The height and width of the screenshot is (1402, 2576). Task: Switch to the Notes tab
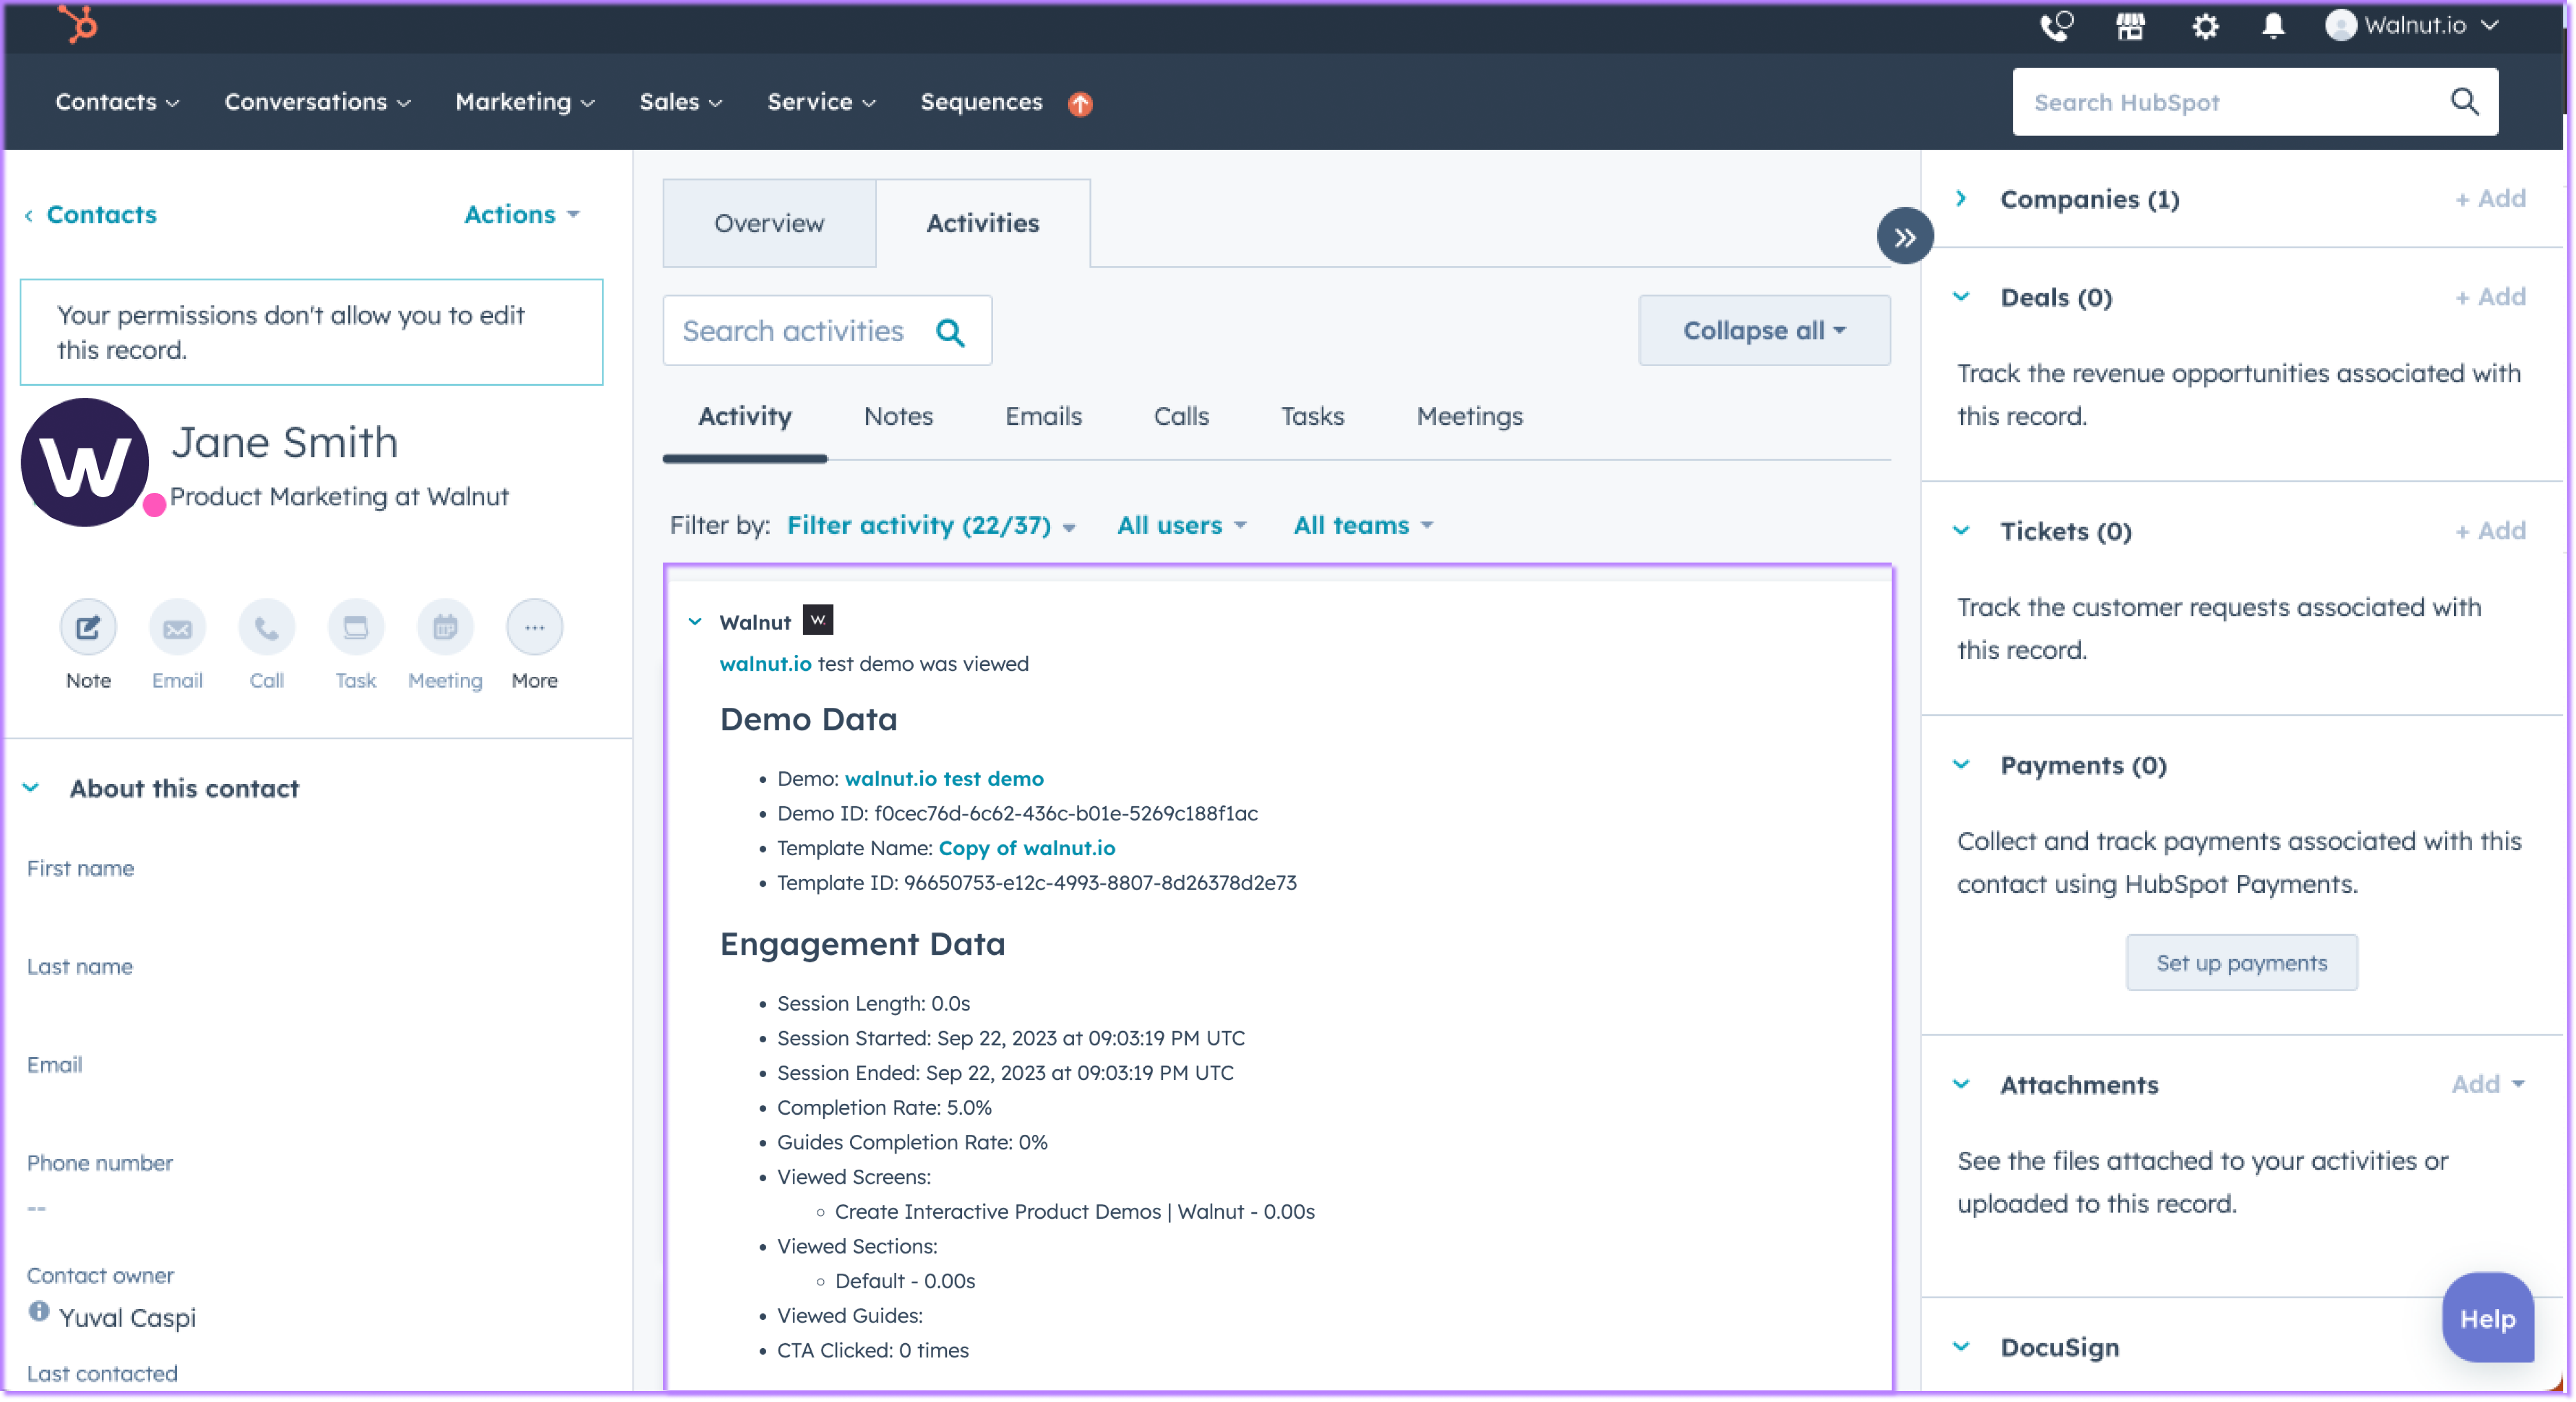898,416
